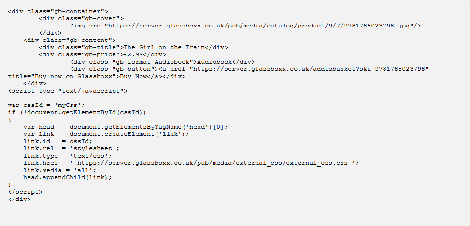Click the "var head" declaration line
Image resolution: width=470 pixels, height=226 pixels.
pos(125,126)
